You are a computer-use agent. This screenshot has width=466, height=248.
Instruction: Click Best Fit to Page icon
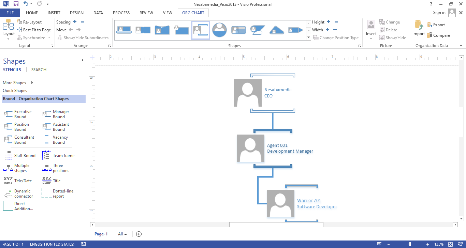19,30
